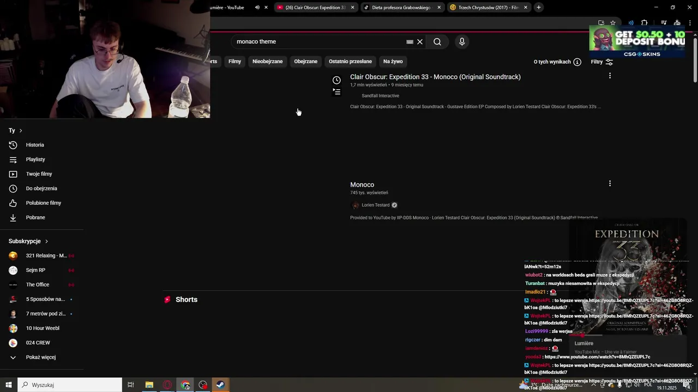Open '5 Sposobów na...' subscription
This screenshot has height=392, width=698.
pos(41,299)
